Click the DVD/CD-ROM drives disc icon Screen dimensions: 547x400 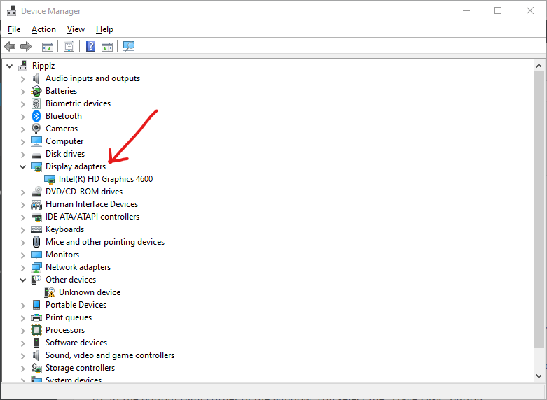click(36, 192)
